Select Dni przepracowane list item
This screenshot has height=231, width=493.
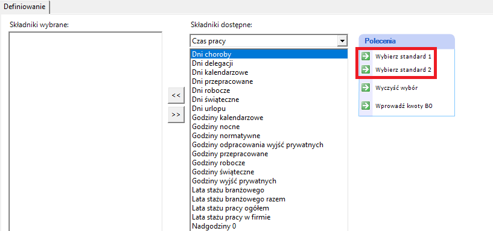269,81
